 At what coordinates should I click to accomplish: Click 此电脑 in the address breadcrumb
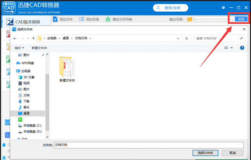click(52, 39)
